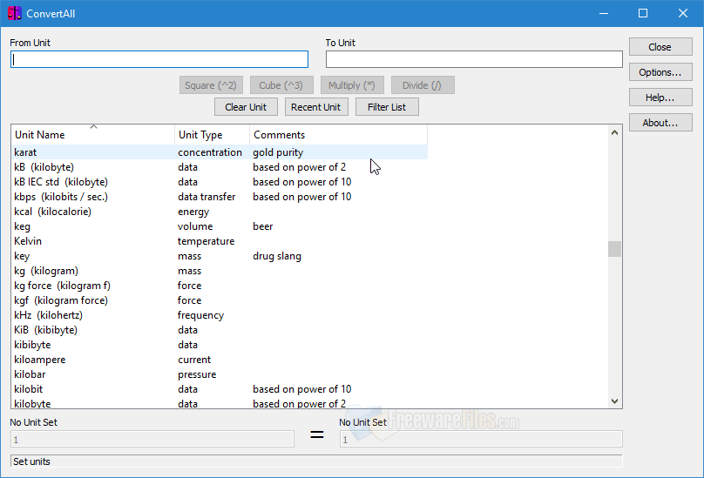Open the About... dialog

(660, 123)
